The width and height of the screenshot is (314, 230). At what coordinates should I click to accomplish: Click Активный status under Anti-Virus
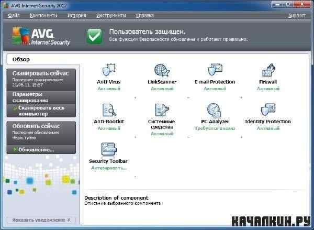[x=109, y=89]
